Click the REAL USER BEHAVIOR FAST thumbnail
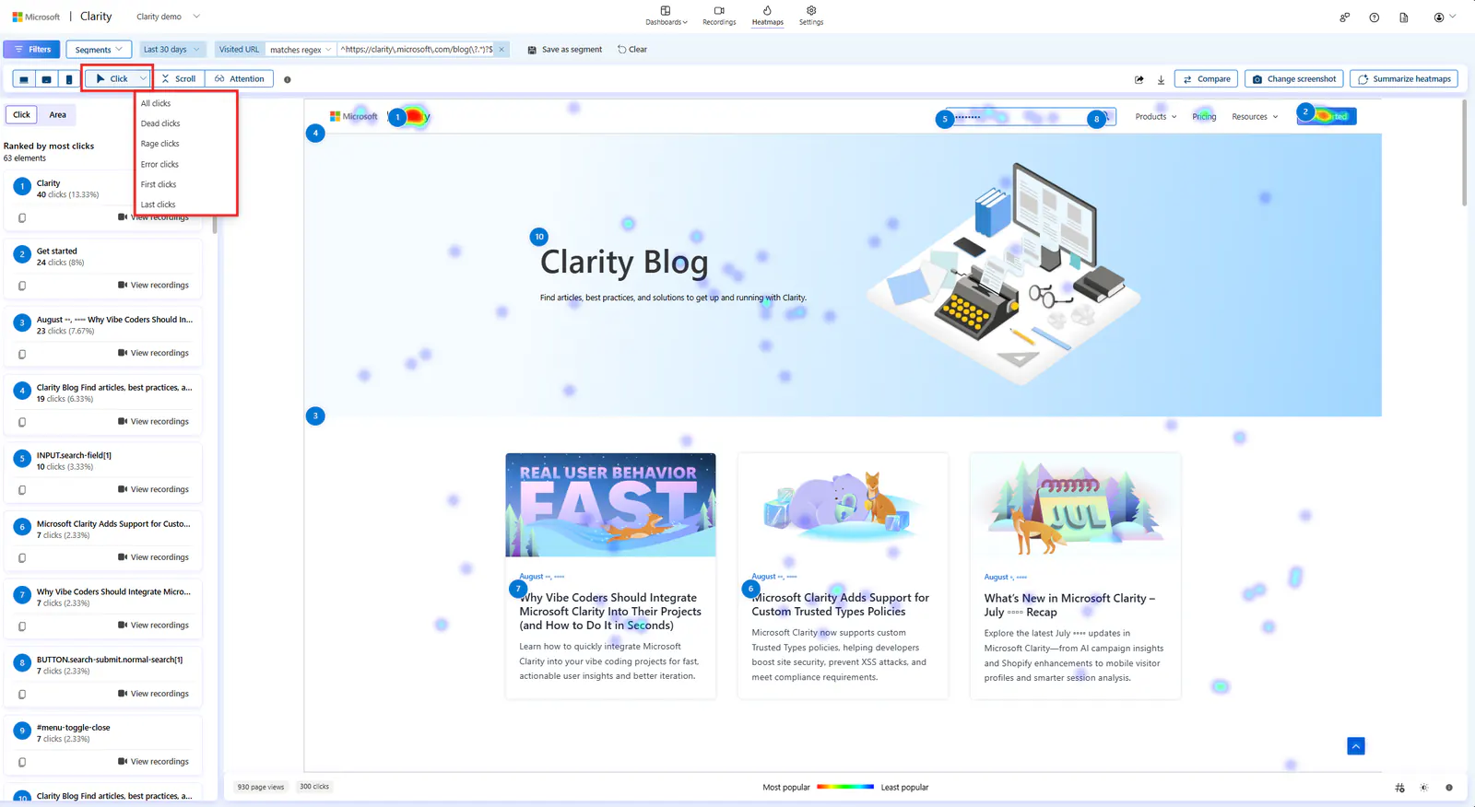Screen dimensions: 1475x807 coord(610,505)
